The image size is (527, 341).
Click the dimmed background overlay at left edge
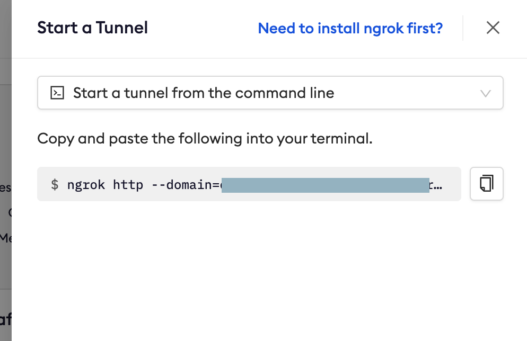[x=5, y=132]
